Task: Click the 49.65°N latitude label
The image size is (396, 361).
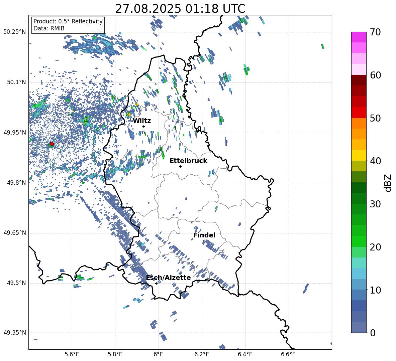Action: [15, 233]
